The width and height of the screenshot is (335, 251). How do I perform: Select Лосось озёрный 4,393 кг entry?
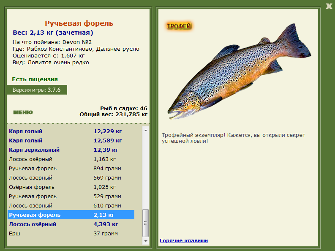(x=71, y=224)
